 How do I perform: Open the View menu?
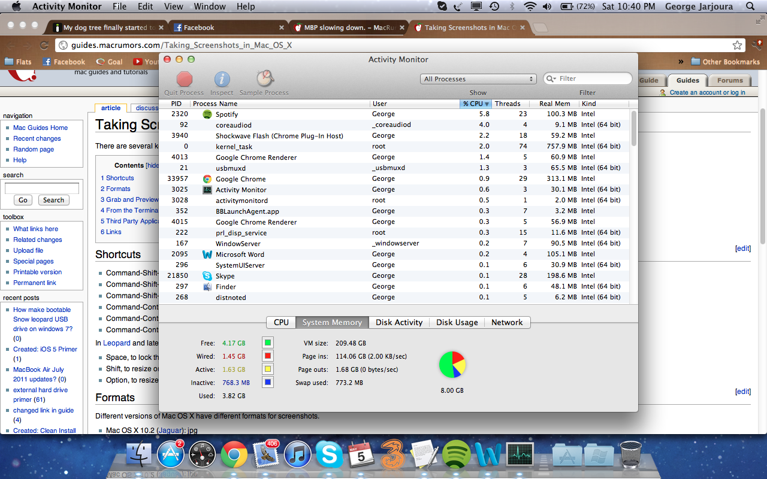[x=174, y=7]
